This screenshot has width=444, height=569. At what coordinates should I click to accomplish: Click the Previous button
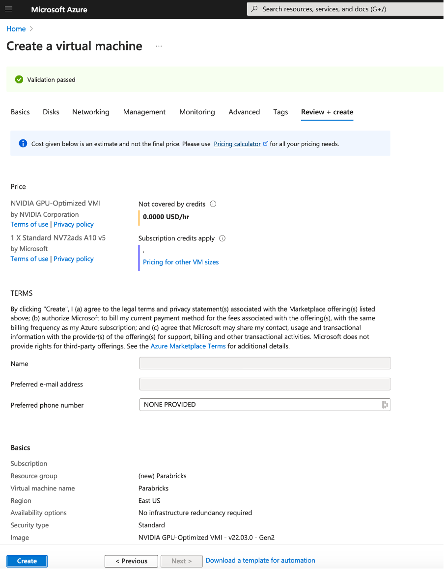[x=131, y=561]
